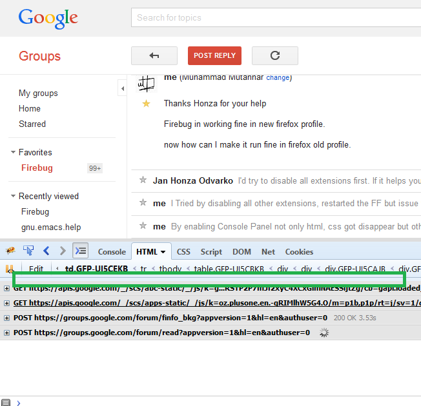Image resolution: width=421 pixels, height=406 pixels.
Task: Switch to the Cookies tab
Action: click(299, 252)
